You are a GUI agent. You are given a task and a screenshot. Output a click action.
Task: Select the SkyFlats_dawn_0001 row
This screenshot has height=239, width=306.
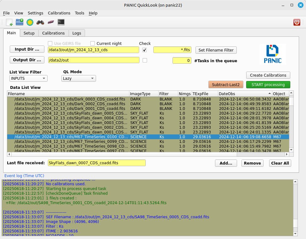(148, 132)
